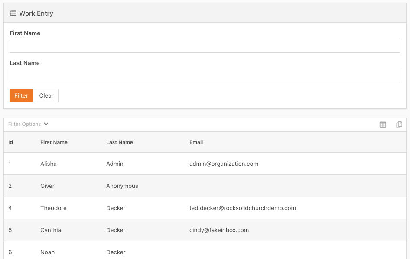Select the Noah first name cell
Viewport: 410px width, 259px height.
point(47,252)
